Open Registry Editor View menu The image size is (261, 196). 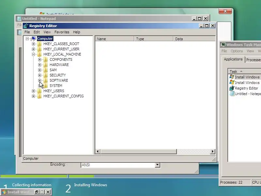(x=47, y=32)
